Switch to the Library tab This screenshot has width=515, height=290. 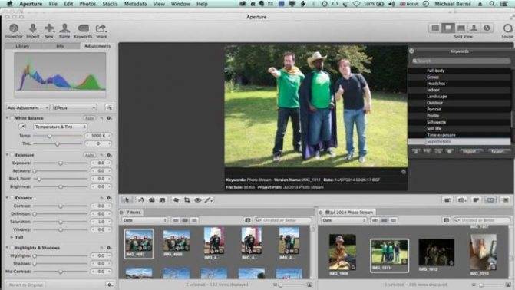[x=22, y=46]
